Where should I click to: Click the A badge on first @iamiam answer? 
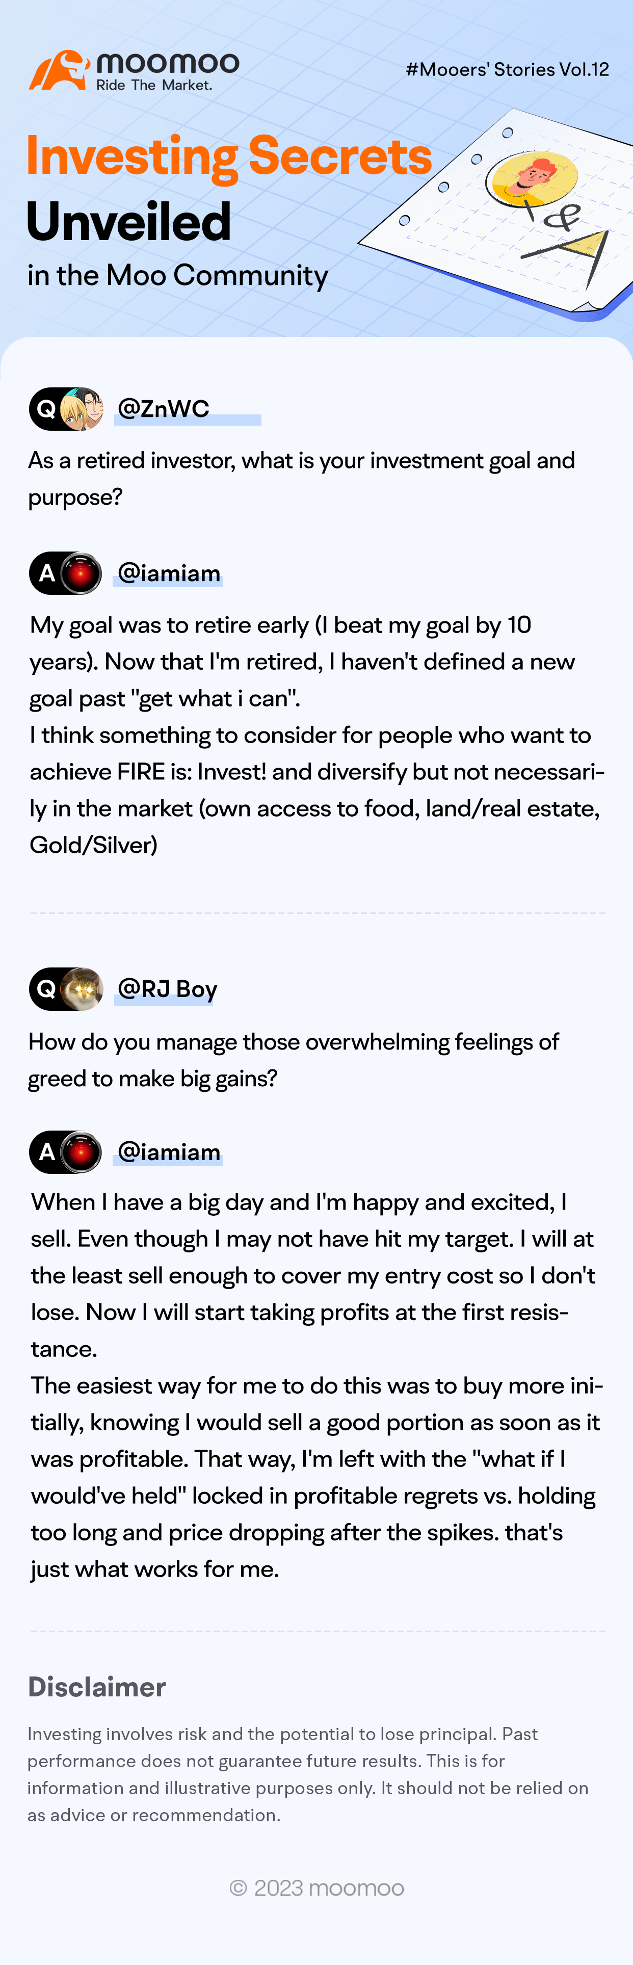click(x=46, y=573)
